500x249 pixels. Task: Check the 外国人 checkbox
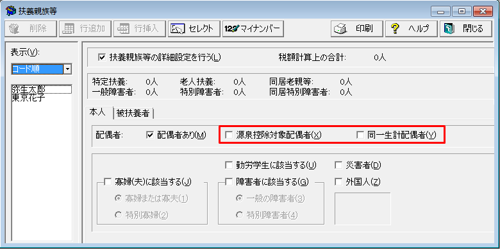coord(338,182)
